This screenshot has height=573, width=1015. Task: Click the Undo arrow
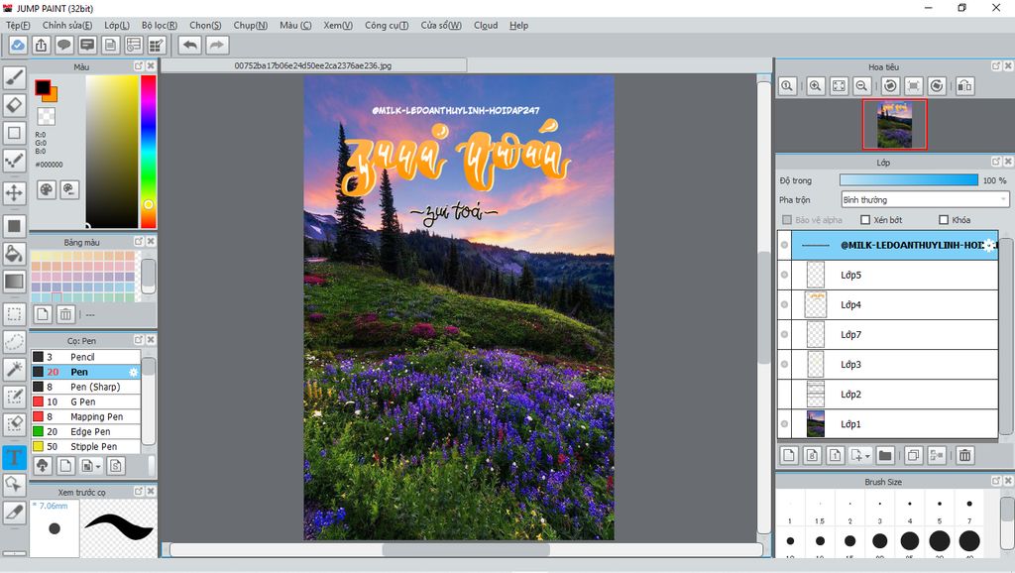click(189, 46)
